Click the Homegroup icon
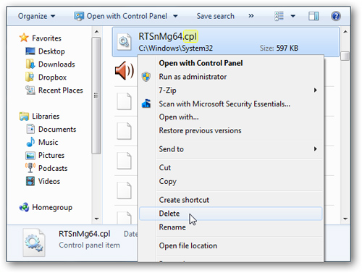The image size is (362, 273). [x=24, y=207]
